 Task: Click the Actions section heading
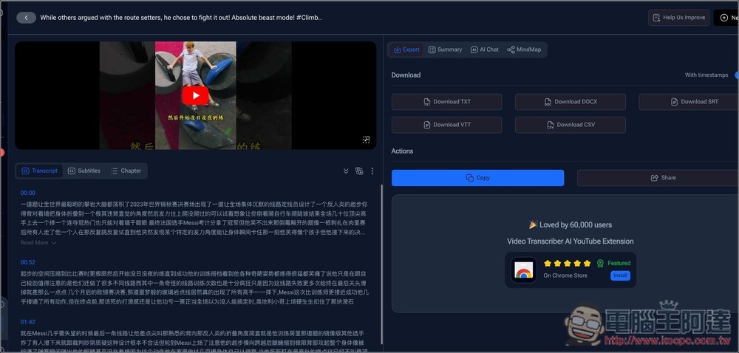tap(402, 151)
